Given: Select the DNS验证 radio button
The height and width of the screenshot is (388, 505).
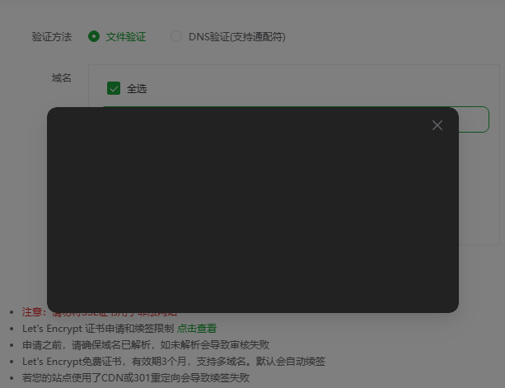Looking at the screenshot, I should pos(176,36).
